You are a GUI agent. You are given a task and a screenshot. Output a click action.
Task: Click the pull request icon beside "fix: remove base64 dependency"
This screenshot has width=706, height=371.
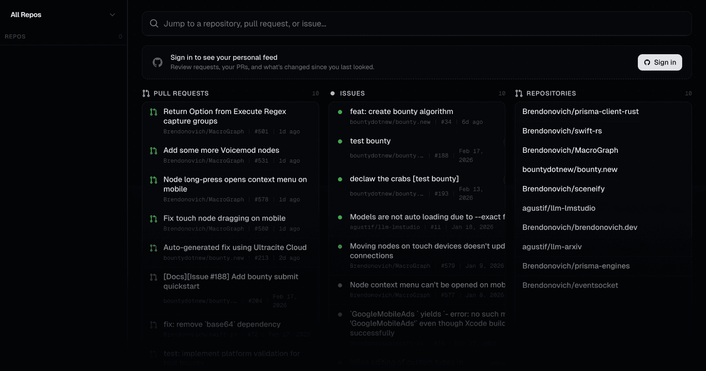click(x=154, y=324)
